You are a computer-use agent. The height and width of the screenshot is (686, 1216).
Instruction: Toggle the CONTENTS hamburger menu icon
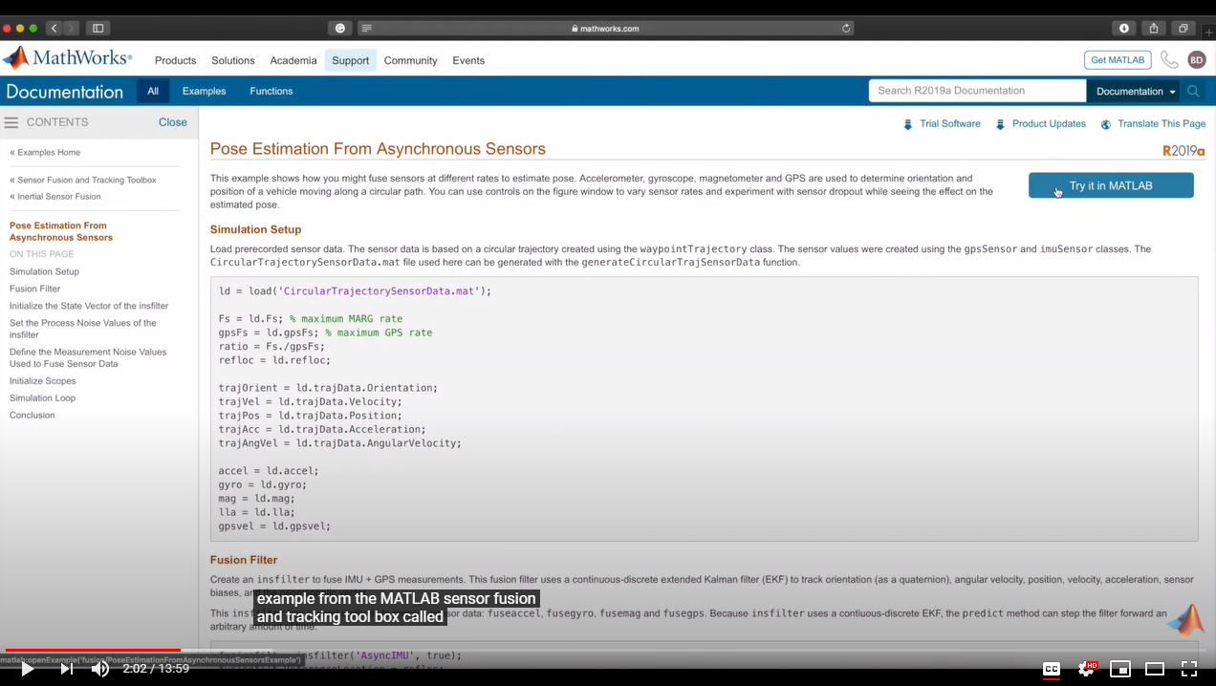[11, 122]
